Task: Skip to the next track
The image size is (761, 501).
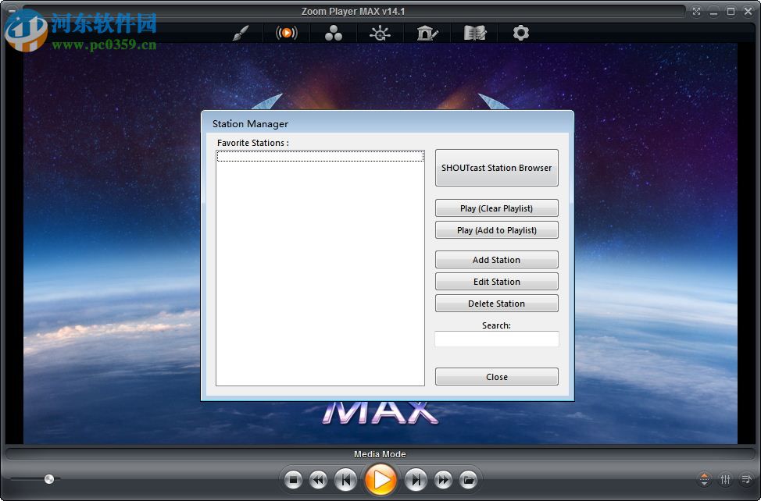Action: (416, 480)
